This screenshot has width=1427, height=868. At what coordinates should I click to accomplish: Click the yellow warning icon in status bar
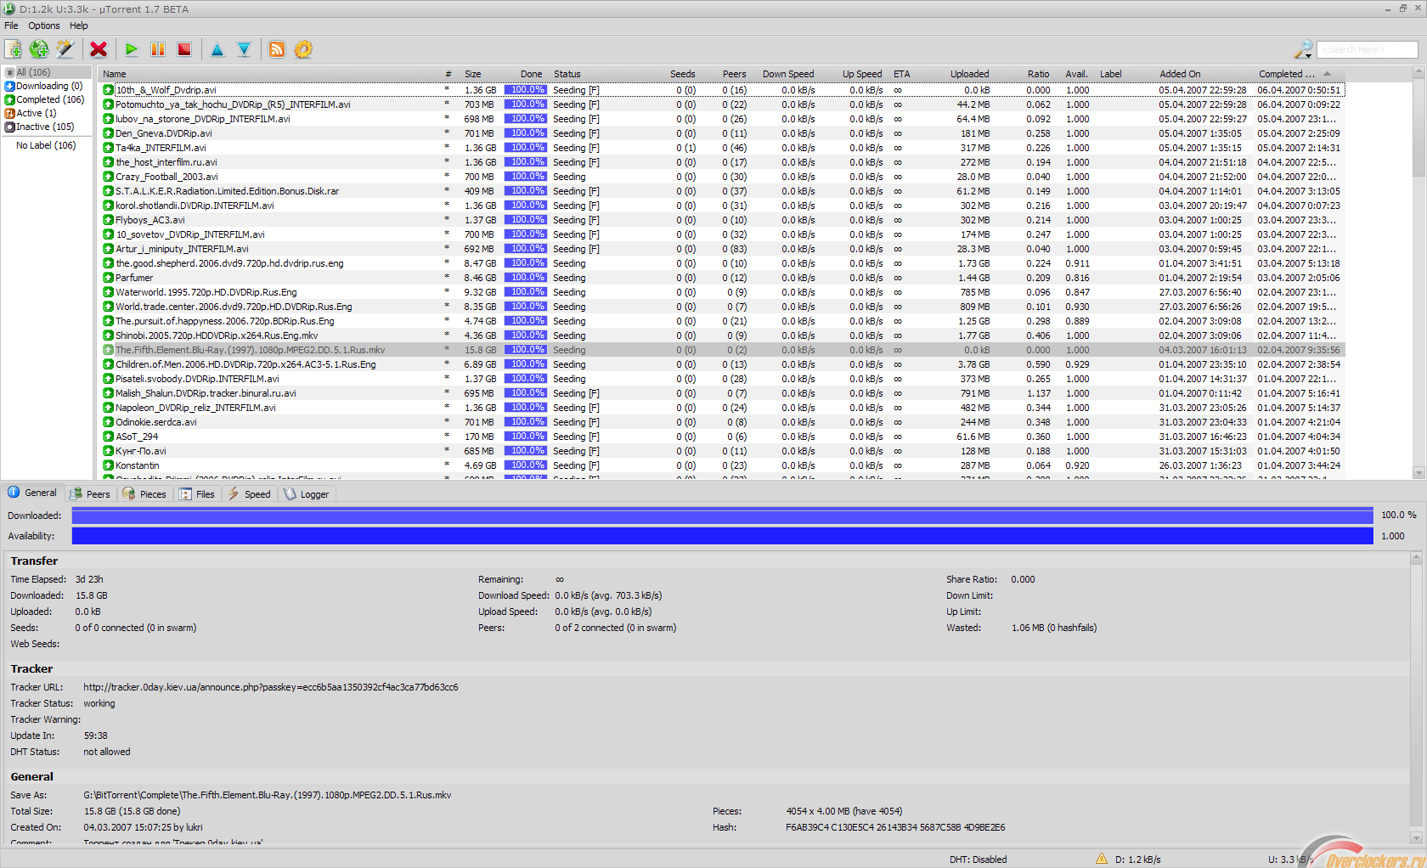[1102, 859]
